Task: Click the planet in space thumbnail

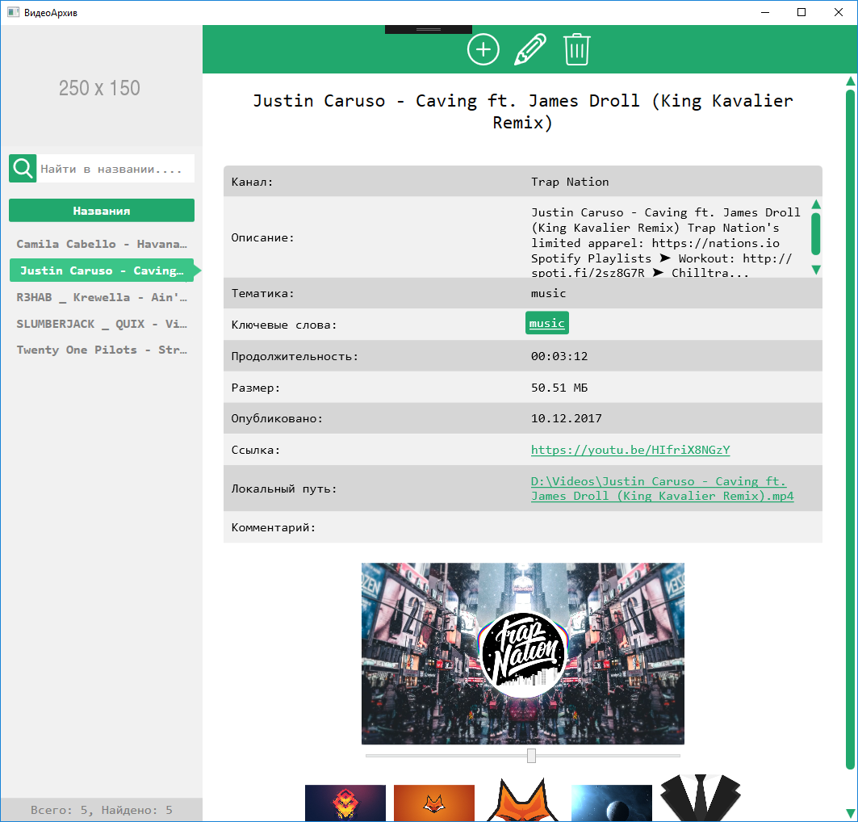Action: click(612, 803)
